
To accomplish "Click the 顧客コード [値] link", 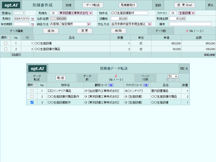I will [x=111, y=85].
